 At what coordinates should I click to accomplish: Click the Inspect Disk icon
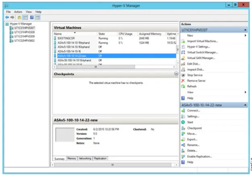pos(183,70)
